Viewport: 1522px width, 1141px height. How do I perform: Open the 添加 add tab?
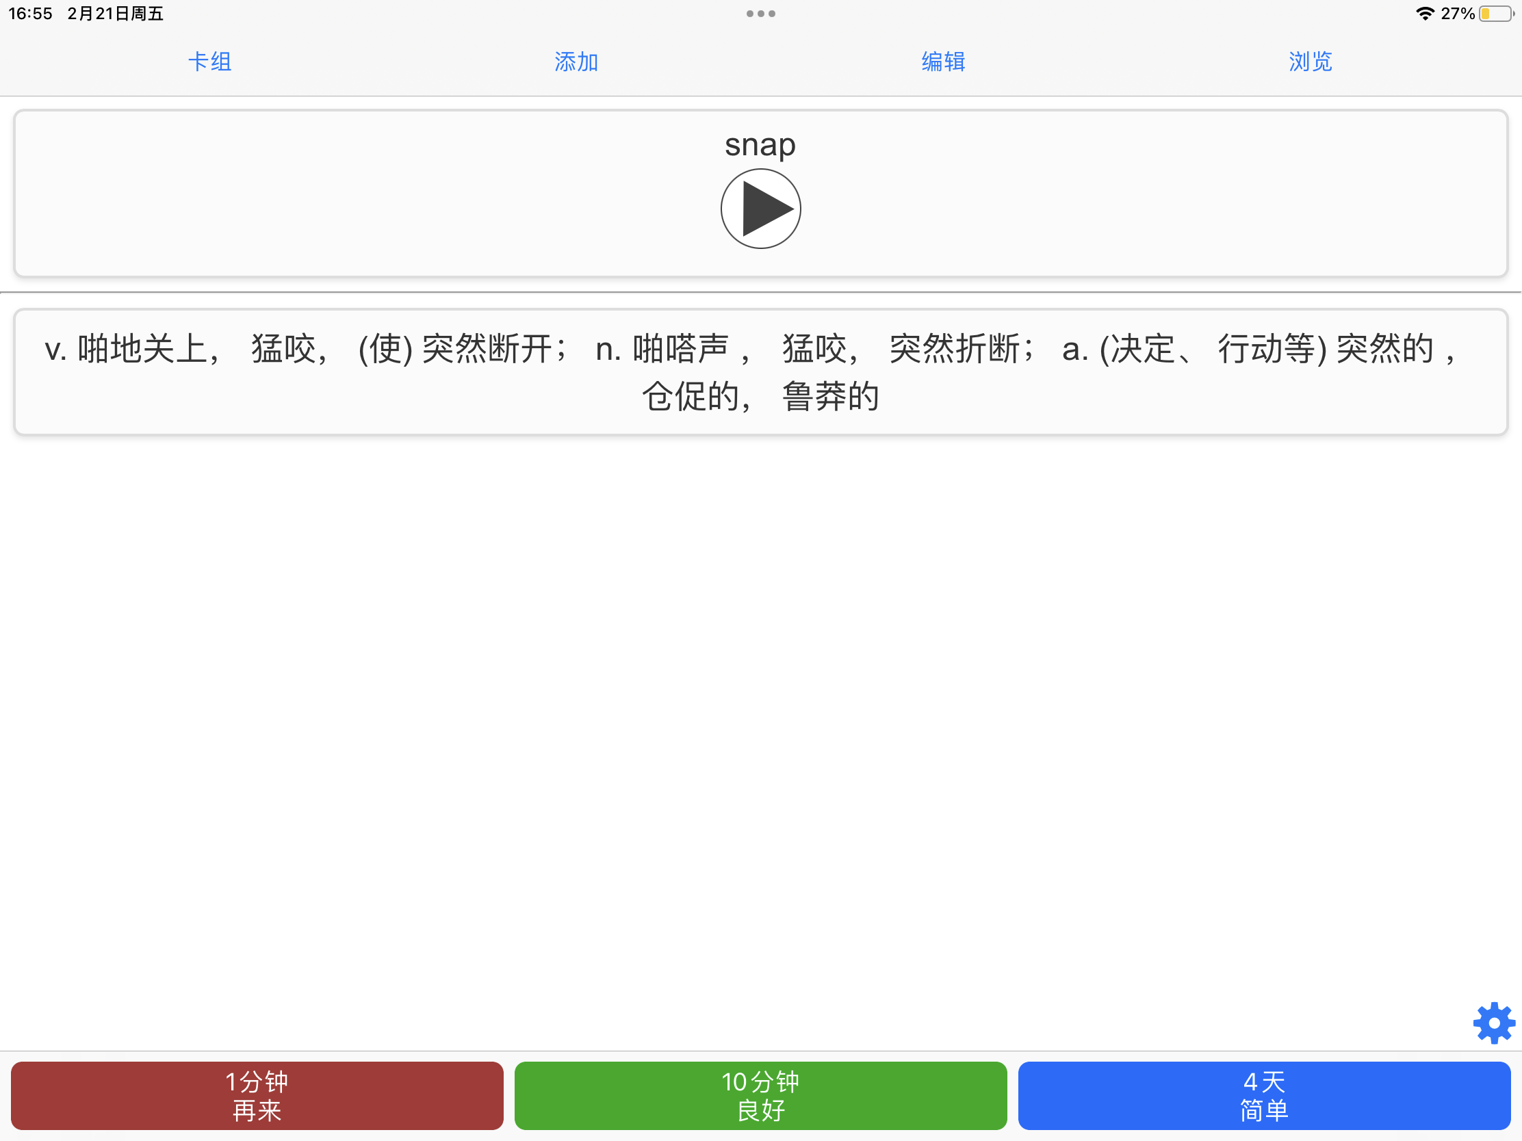point(577,62)
